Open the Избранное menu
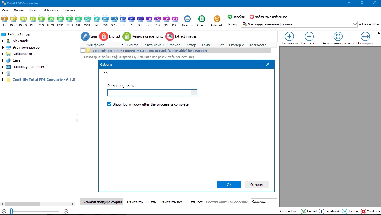The height and width of the screenshot is (215, 381). click(x=51, y=10)
